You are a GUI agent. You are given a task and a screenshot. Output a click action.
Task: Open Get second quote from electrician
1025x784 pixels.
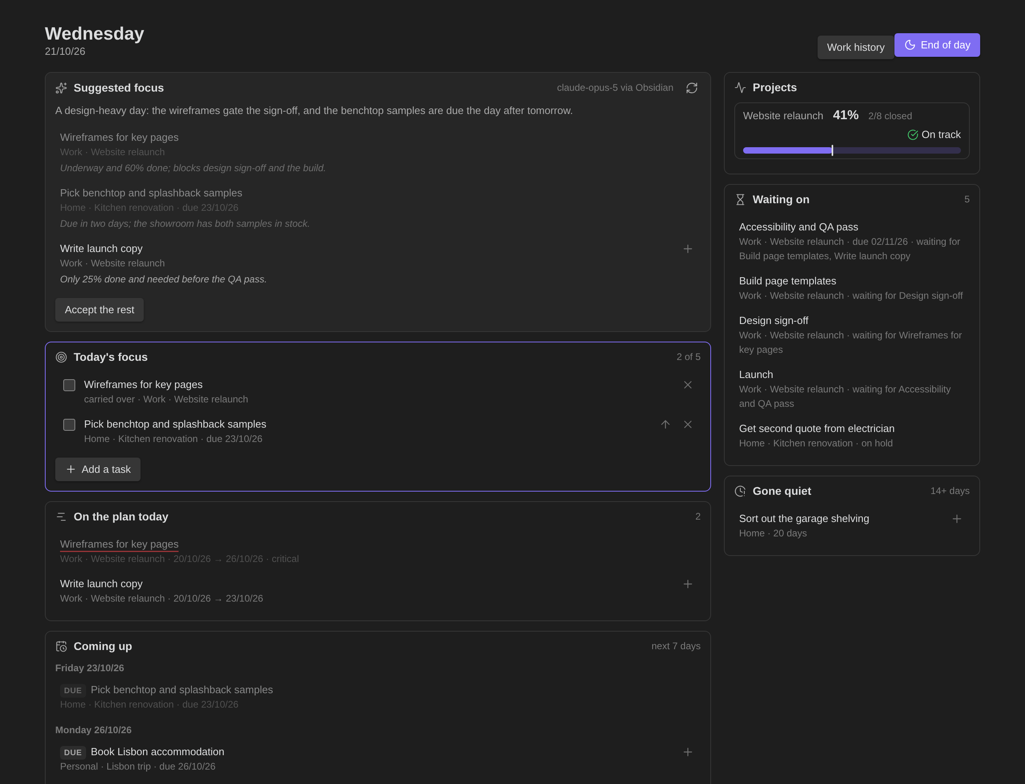point(817,428)
